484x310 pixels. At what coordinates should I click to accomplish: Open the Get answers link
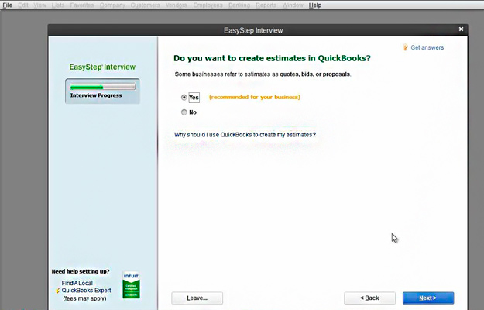point(427,47)
